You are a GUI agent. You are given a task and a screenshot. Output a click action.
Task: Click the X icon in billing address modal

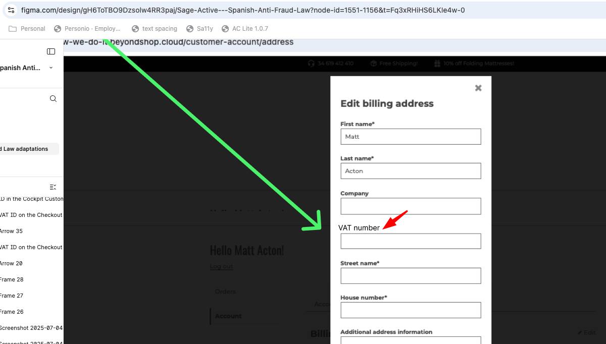[478, 88]
